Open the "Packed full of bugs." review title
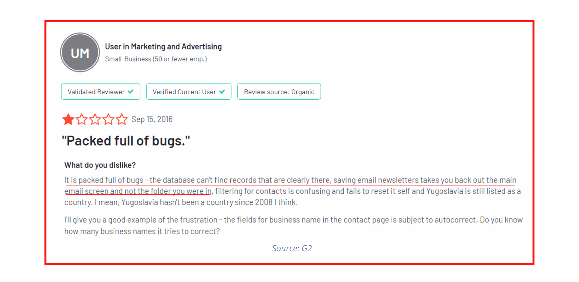Screen dimensions: 579x282 126,141
